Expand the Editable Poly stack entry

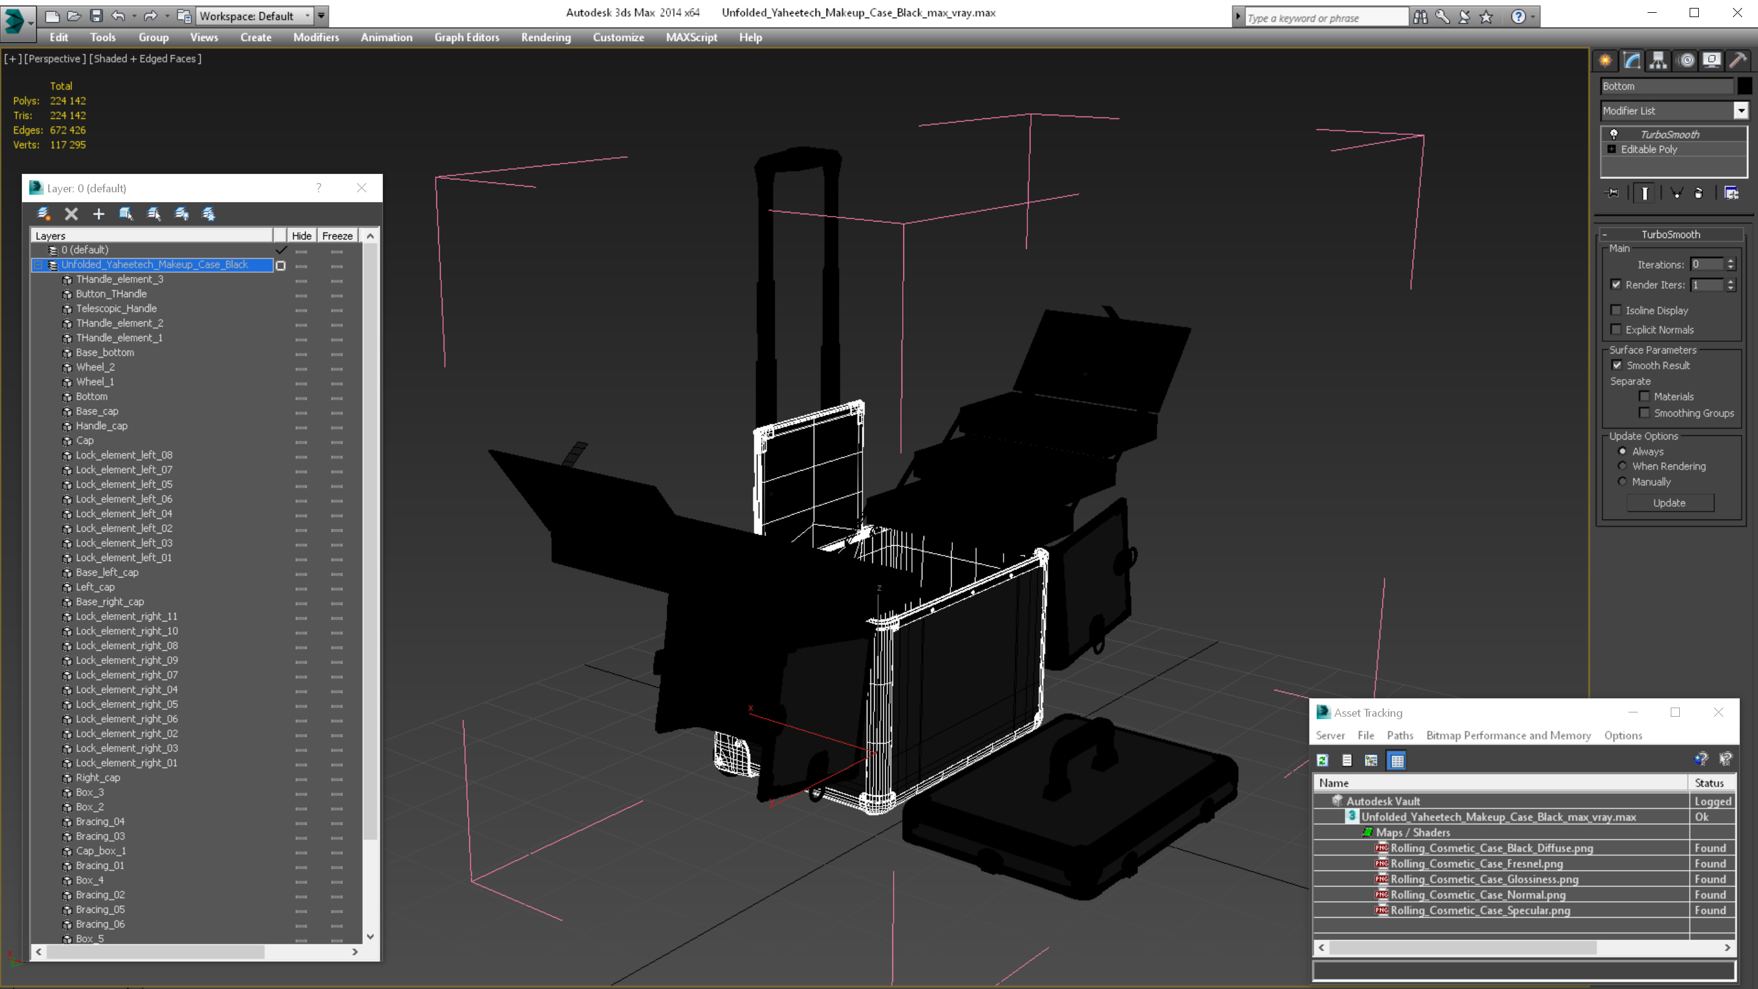1612,149
